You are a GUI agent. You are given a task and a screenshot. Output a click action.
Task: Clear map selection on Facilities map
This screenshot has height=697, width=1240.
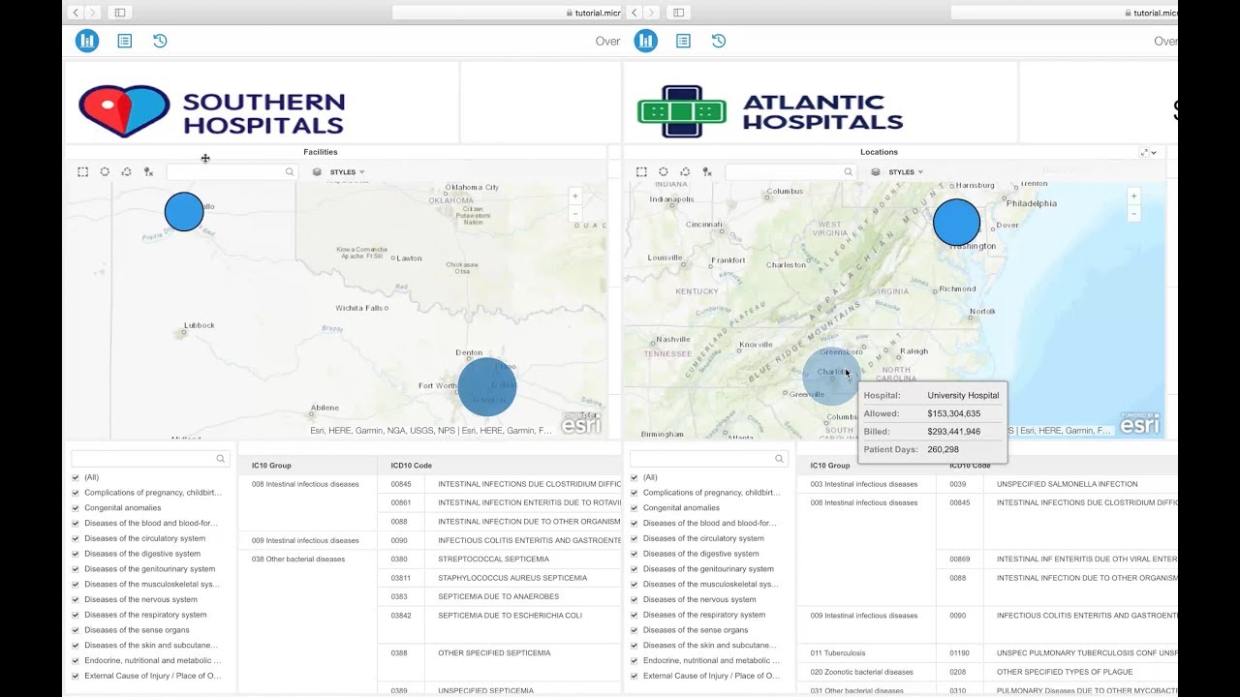click(x=148, y=171)
